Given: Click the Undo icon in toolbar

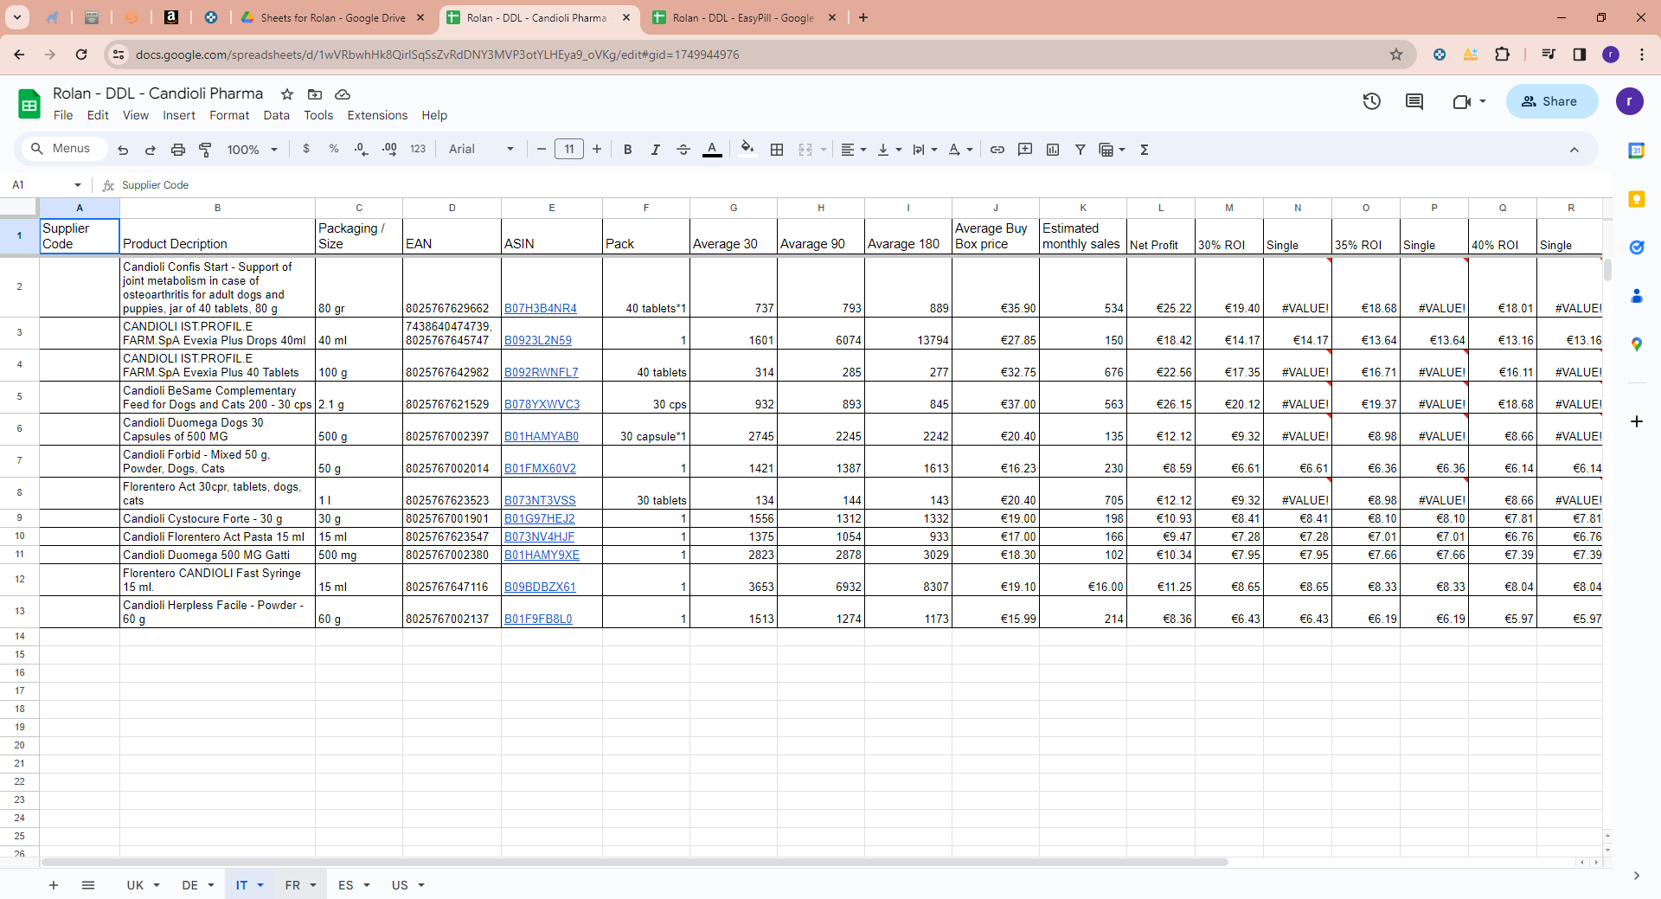Looking at the screenshot, I should coord(123,150).
